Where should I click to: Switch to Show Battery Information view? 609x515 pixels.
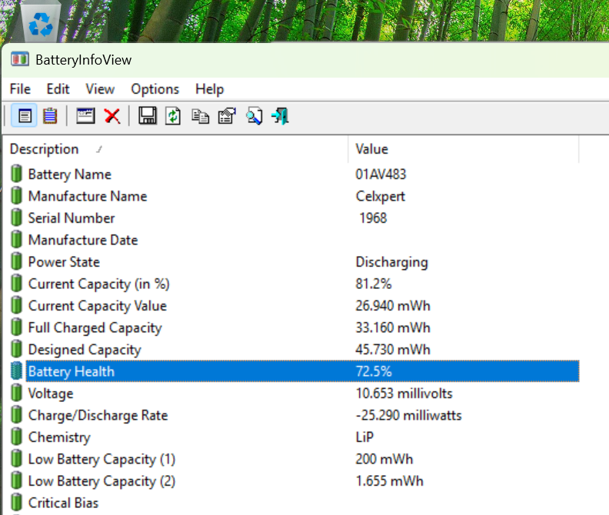25,116
